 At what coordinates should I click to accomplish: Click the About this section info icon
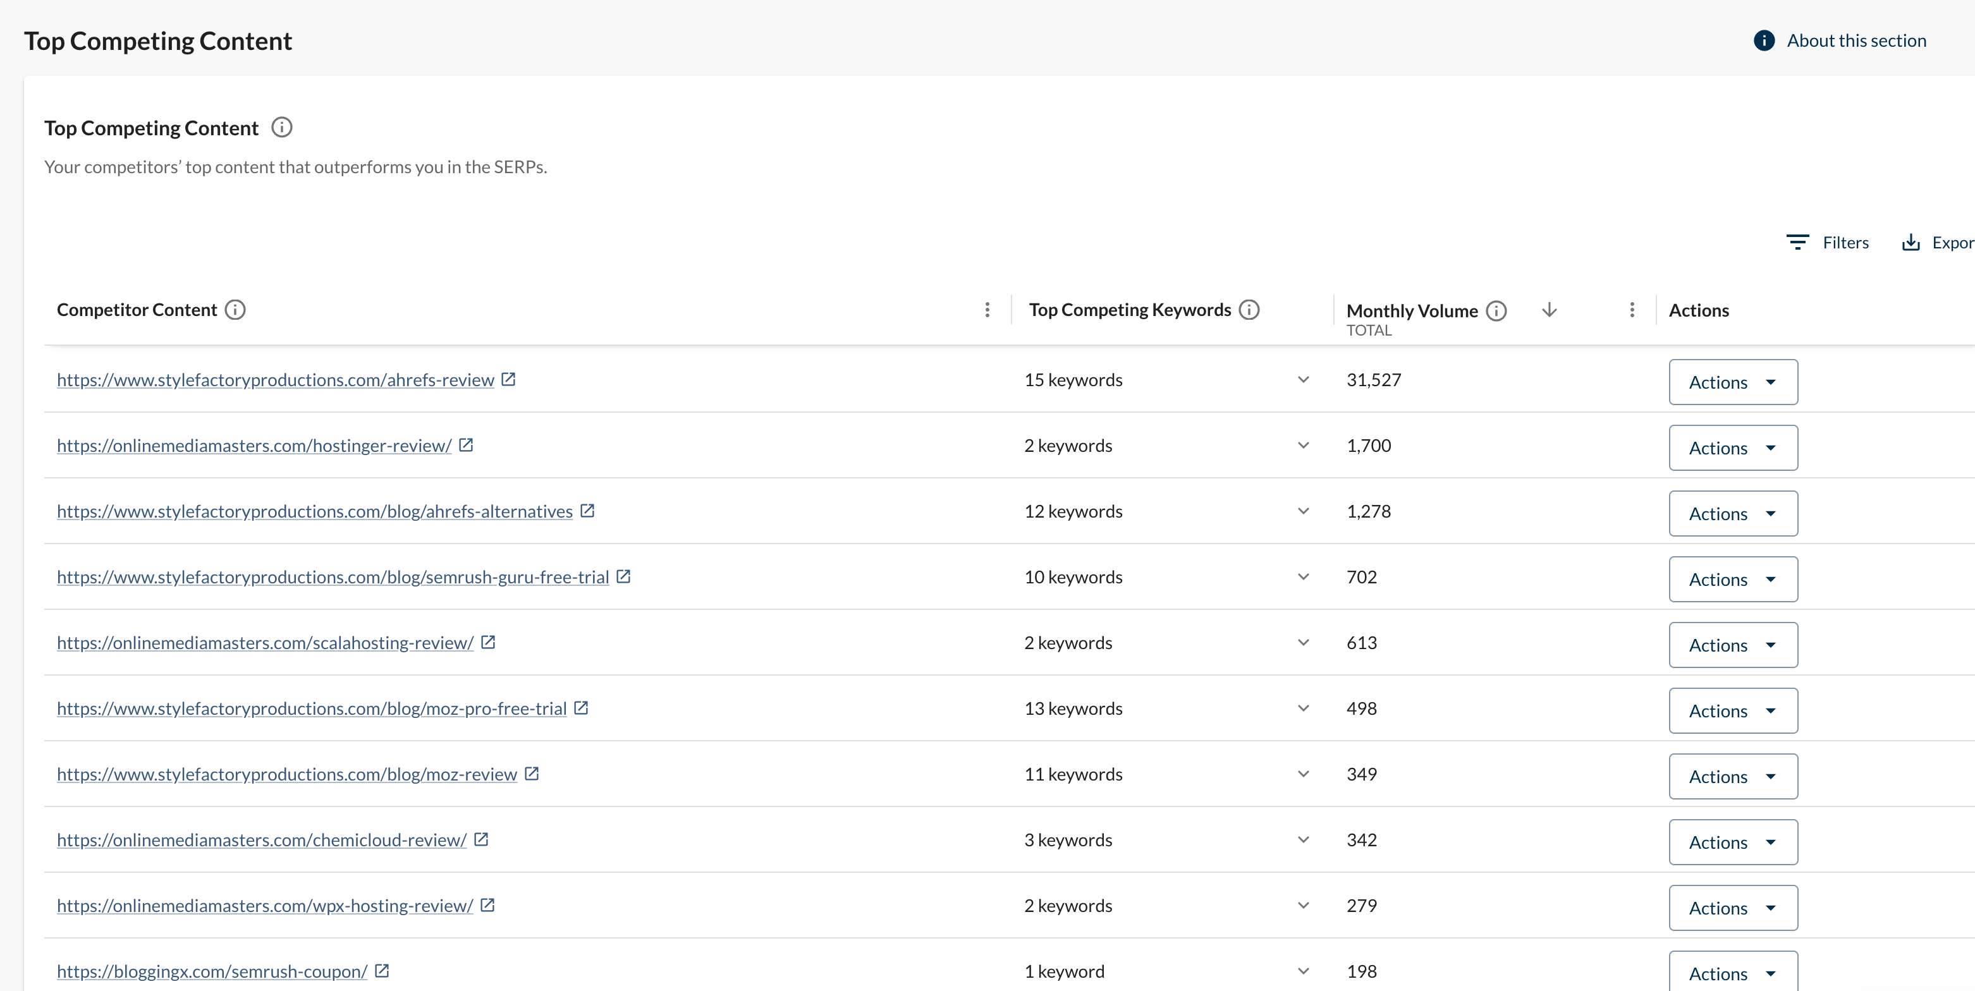tap(1765, 40)
